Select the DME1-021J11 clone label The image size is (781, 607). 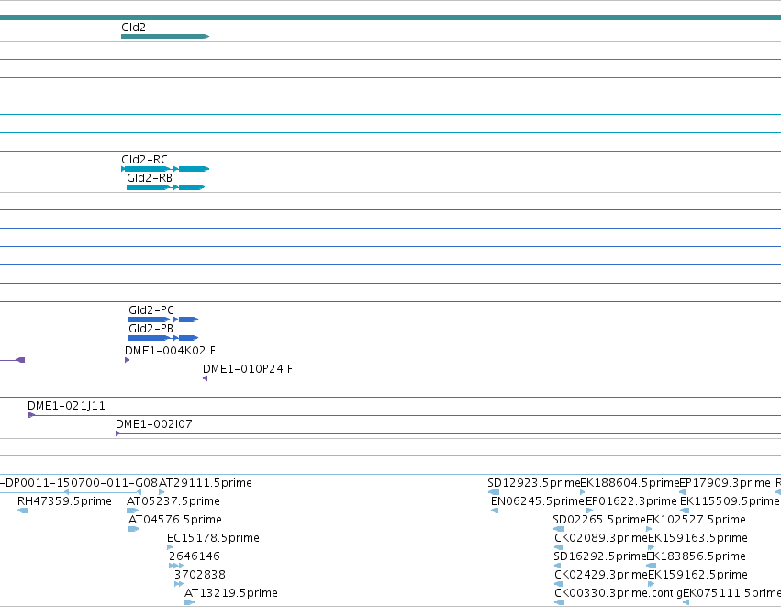(66, 406)
